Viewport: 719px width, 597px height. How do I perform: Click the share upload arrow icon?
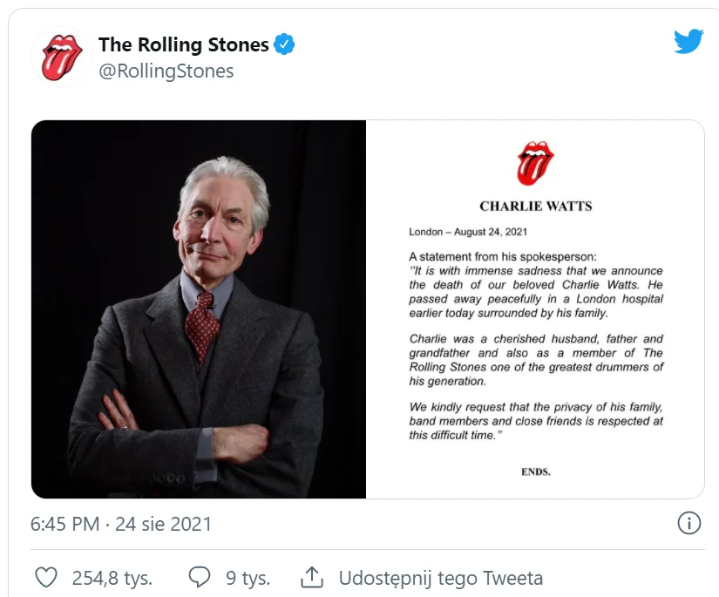(311, 577)
